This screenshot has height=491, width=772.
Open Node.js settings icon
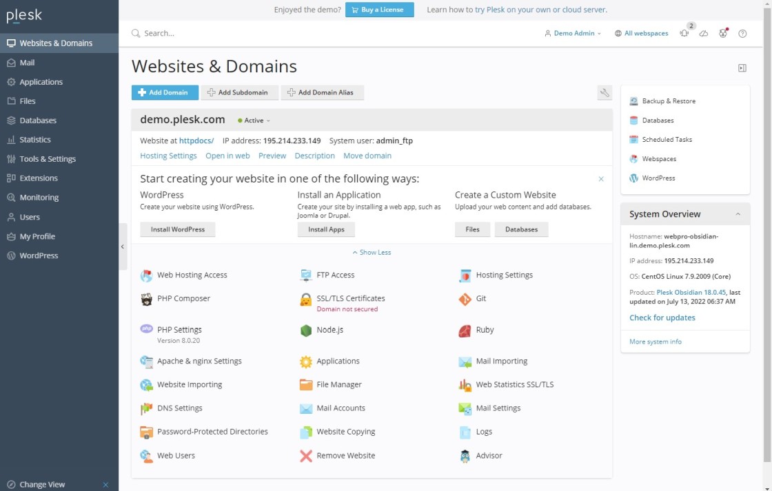click(306, 330)
